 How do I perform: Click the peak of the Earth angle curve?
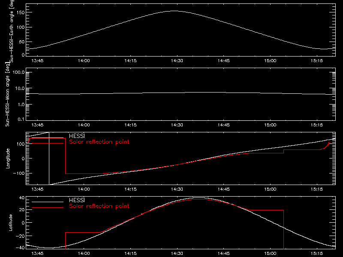175,11
